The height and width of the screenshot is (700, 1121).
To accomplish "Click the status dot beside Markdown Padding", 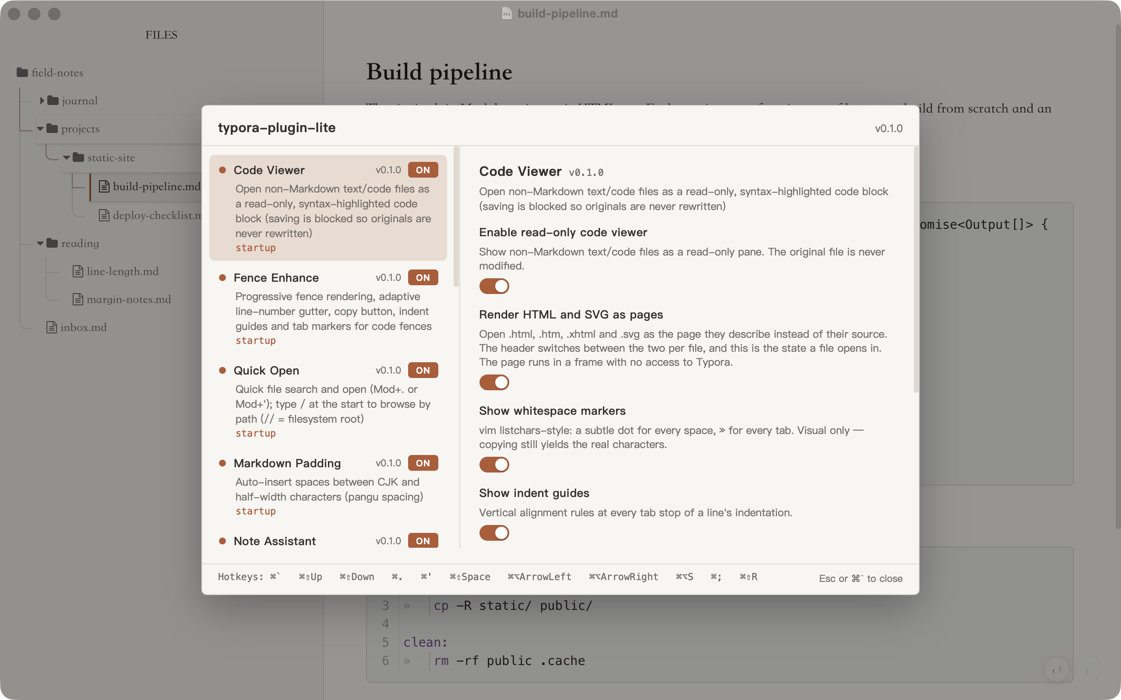I will (222, 463).
